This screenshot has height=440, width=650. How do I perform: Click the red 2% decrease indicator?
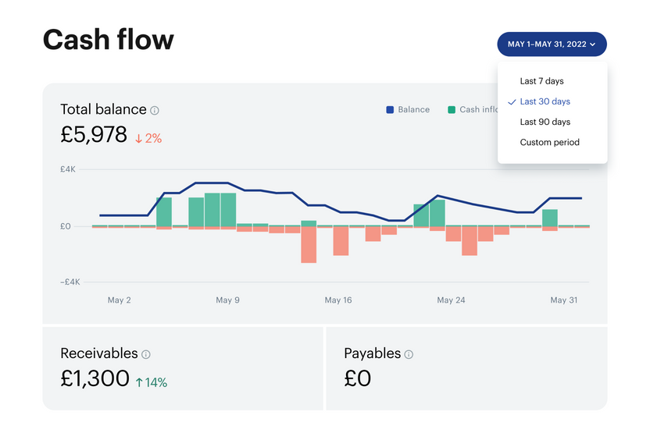point(148,138)
